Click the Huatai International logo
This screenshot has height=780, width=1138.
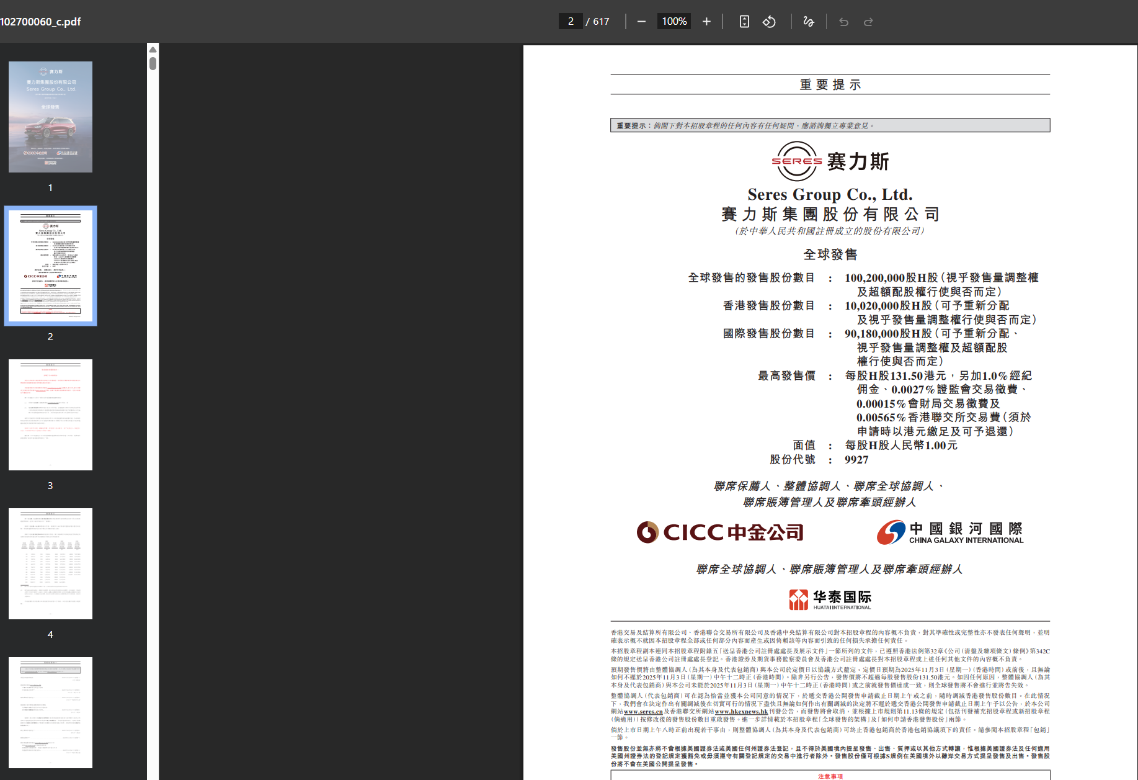830,599
